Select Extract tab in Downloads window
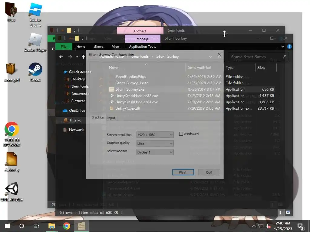The height and width of the screenshot is (232, 310). [140, 31]
